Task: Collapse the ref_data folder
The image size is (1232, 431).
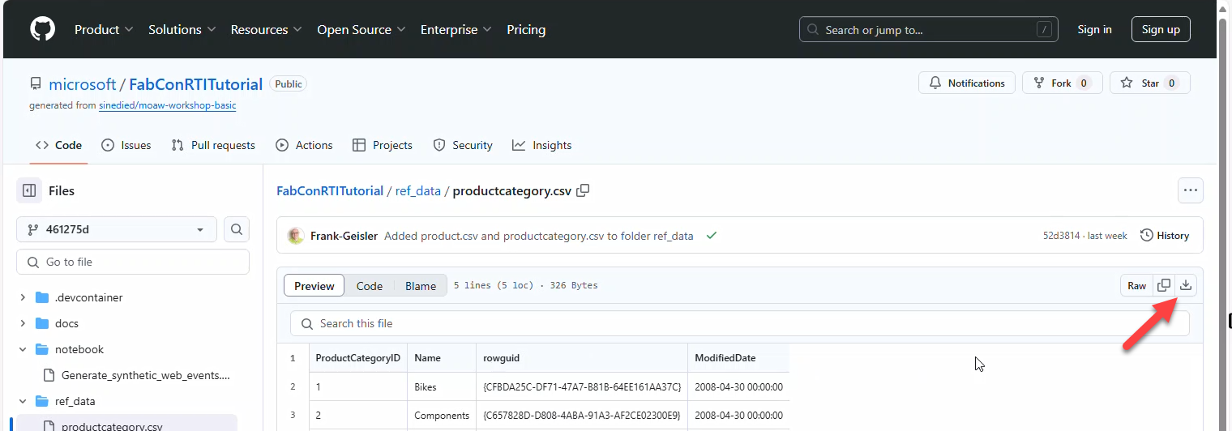Action: pos(23,401)
